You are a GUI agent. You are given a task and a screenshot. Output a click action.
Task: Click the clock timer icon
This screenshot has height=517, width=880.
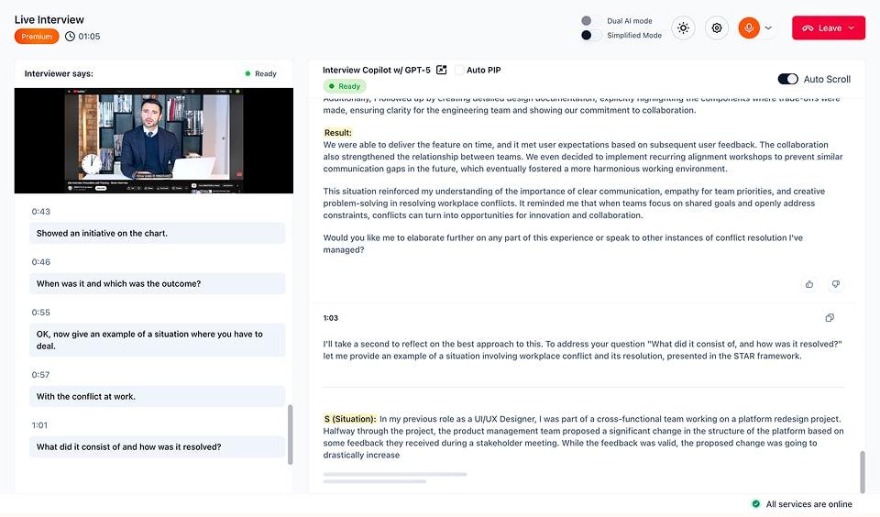tap(70, 37)
